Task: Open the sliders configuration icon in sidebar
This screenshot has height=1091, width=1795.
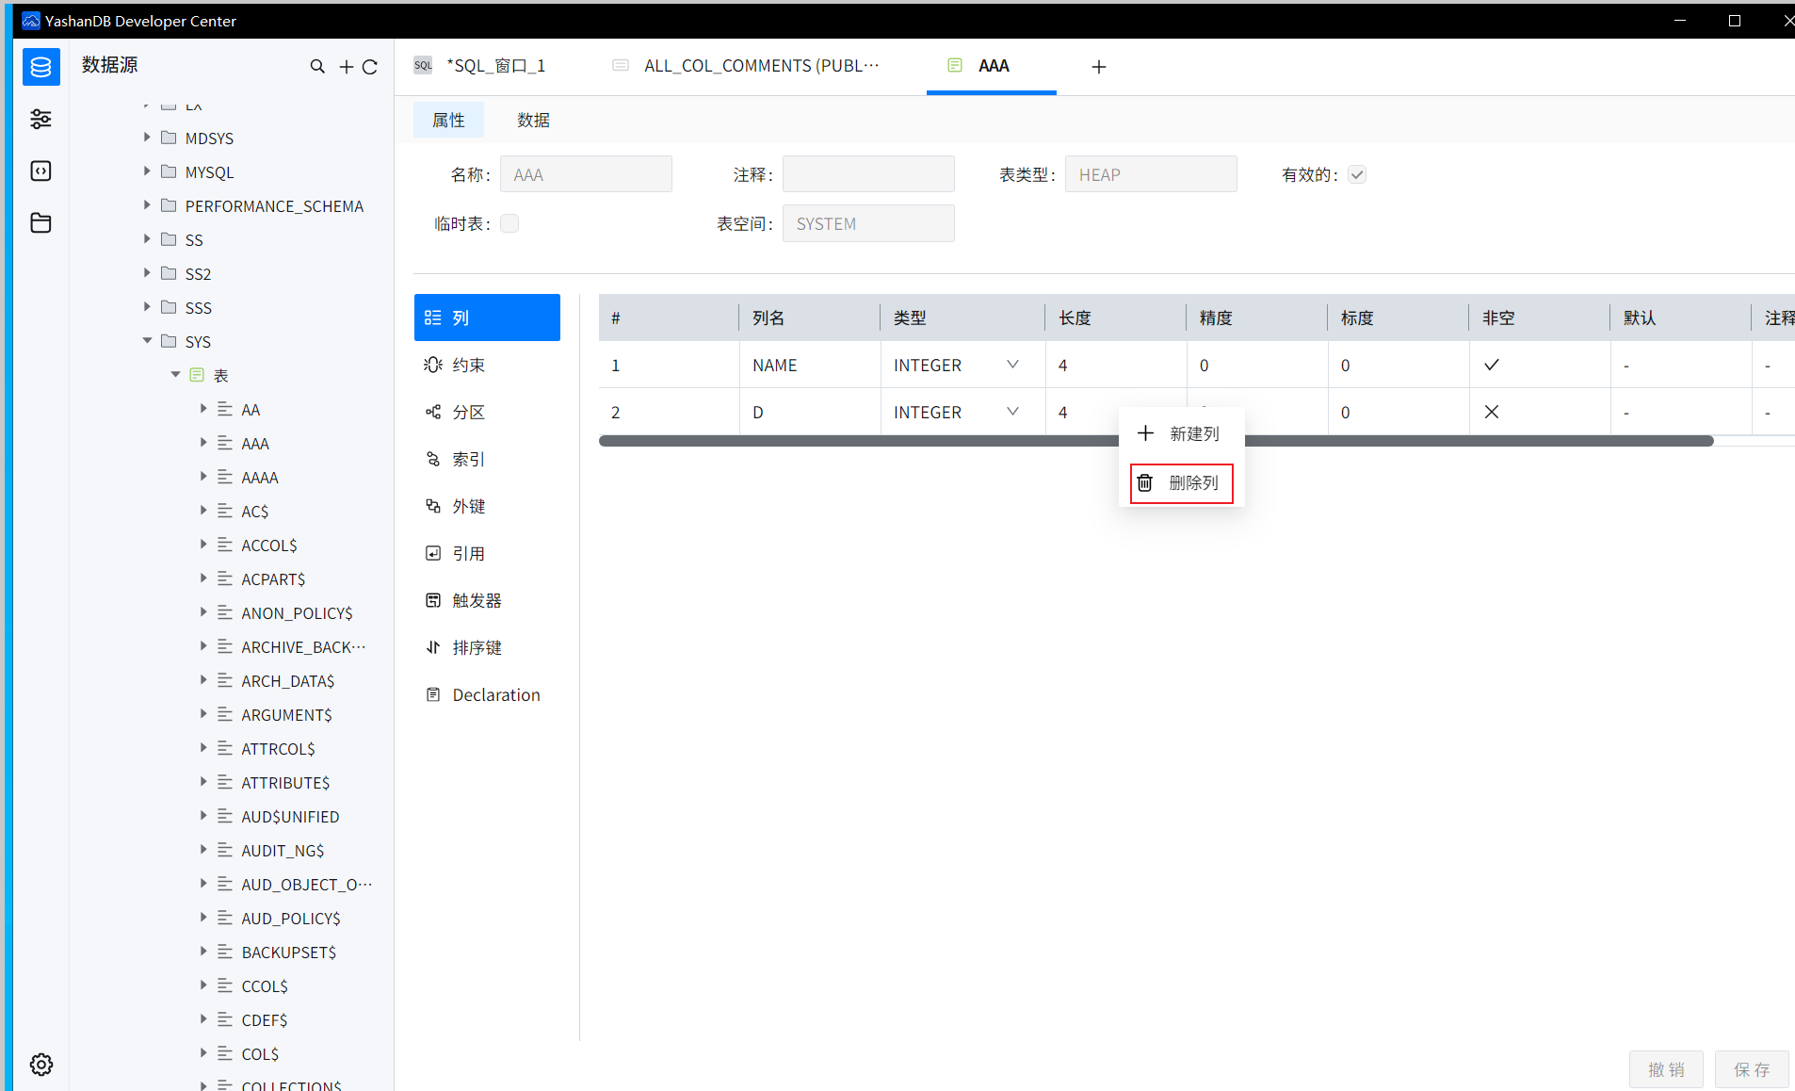Action: (x=40, y=119)
